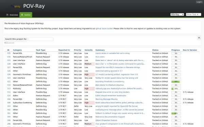Open task 'macro works in variable but not in array'

point(113,53)
